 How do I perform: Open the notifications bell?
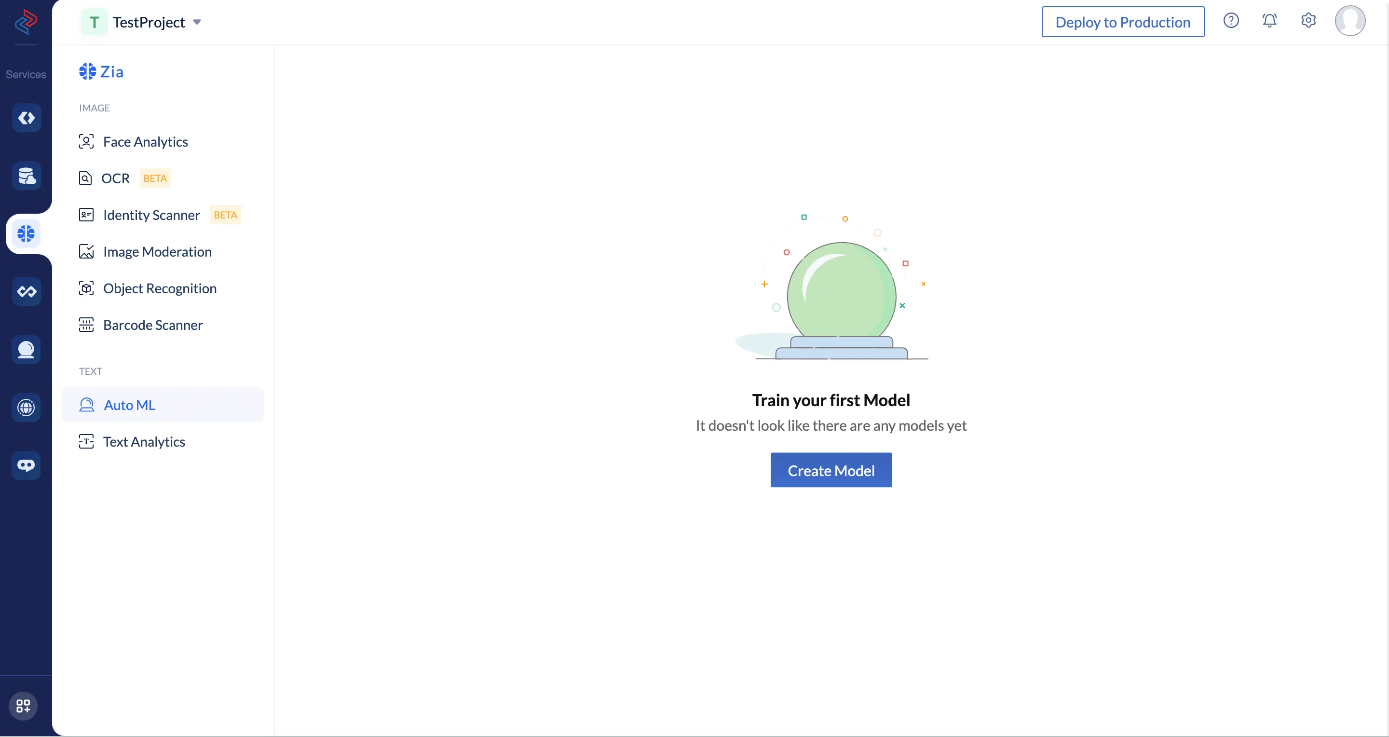[x=1270, y=20]
